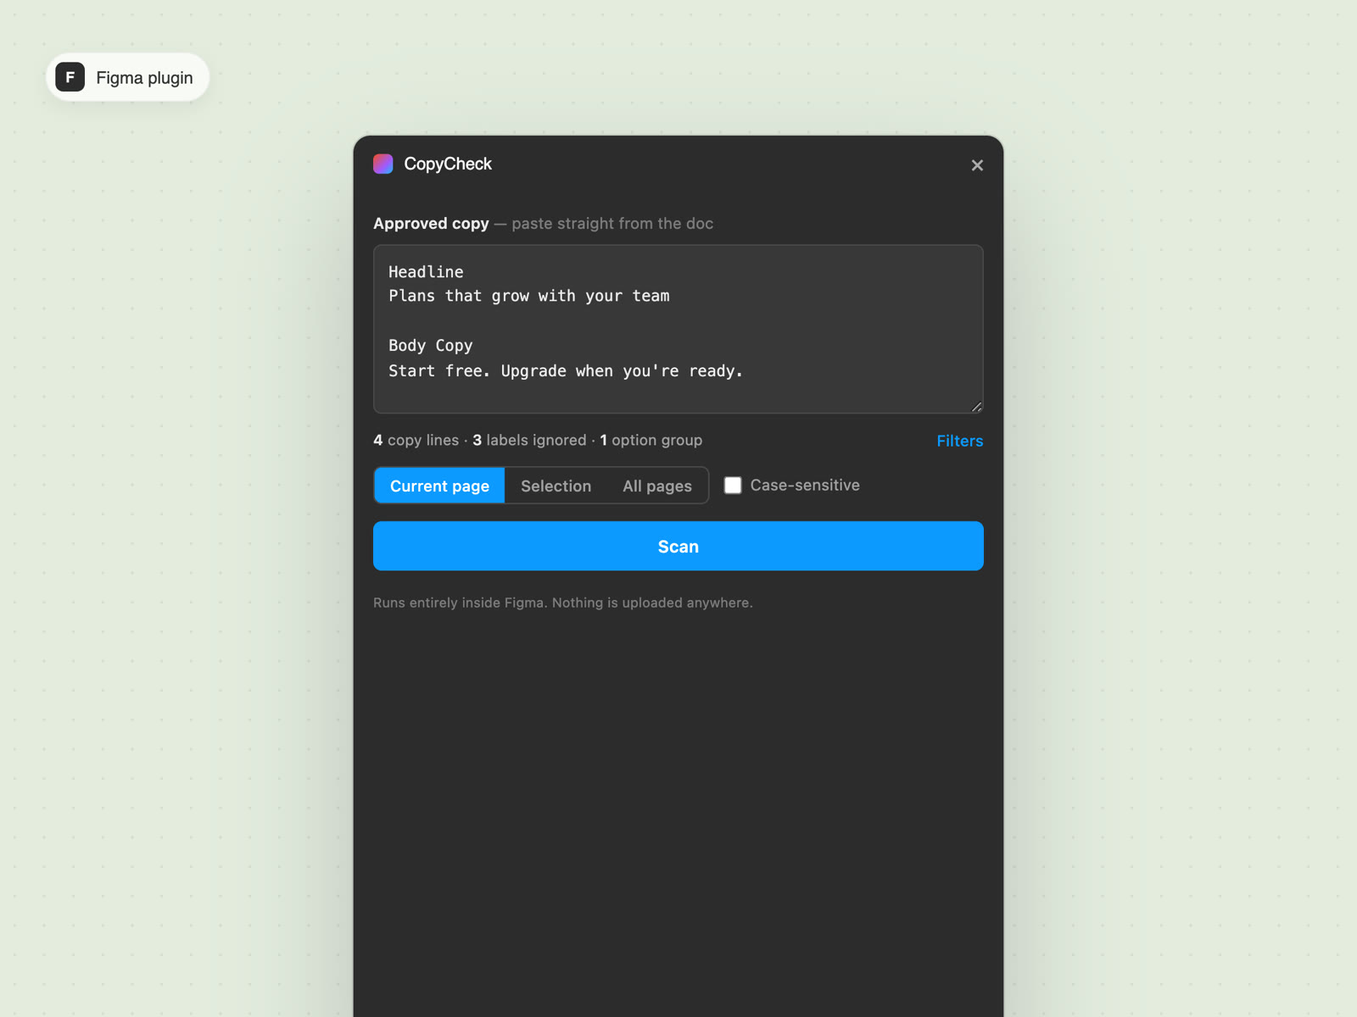Close the CopyCheck plugin panel
Image resolution: width=1357 pixels, height=1017 pixels.
977,165
